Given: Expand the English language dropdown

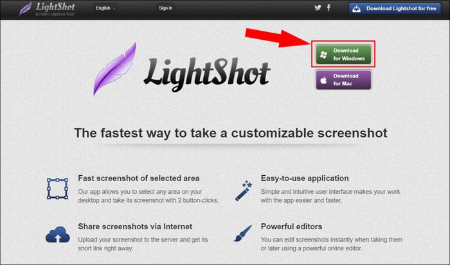Looking at the screenshot, I should click(105, 8).
